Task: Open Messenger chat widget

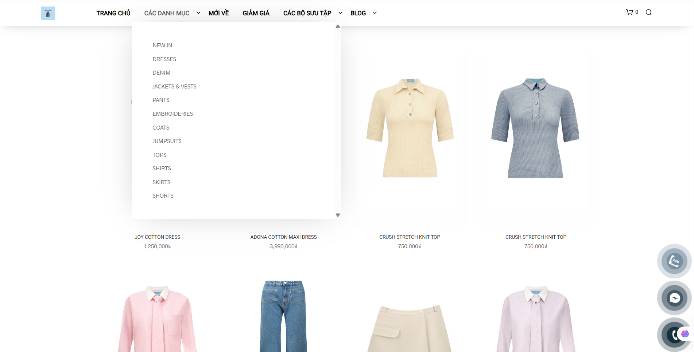Action: point(674,298)
